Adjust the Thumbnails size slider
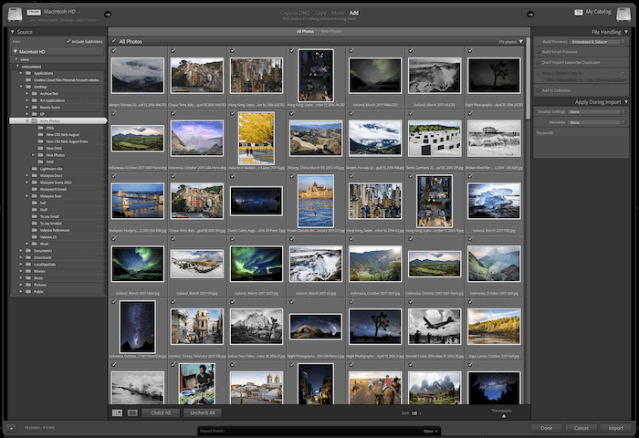This screenshot has width=639, height=438. click(503, 417)
